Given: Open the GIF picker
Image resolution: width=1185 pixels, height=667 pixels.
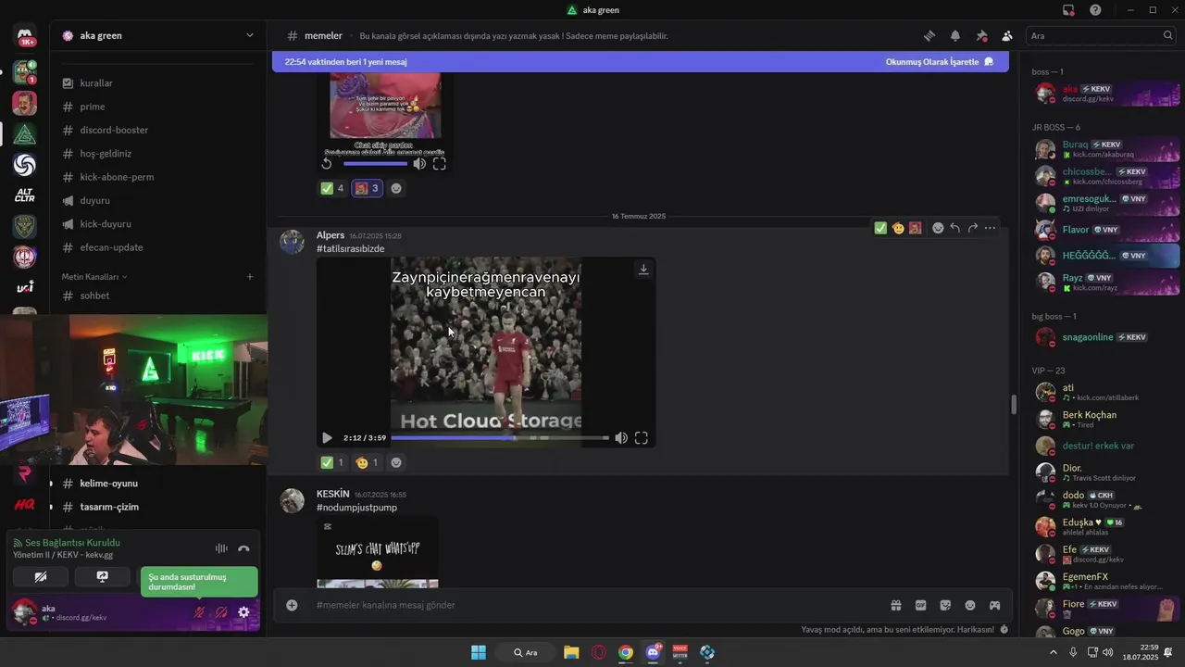Looking at the screenshot, I should click(921, 605).
